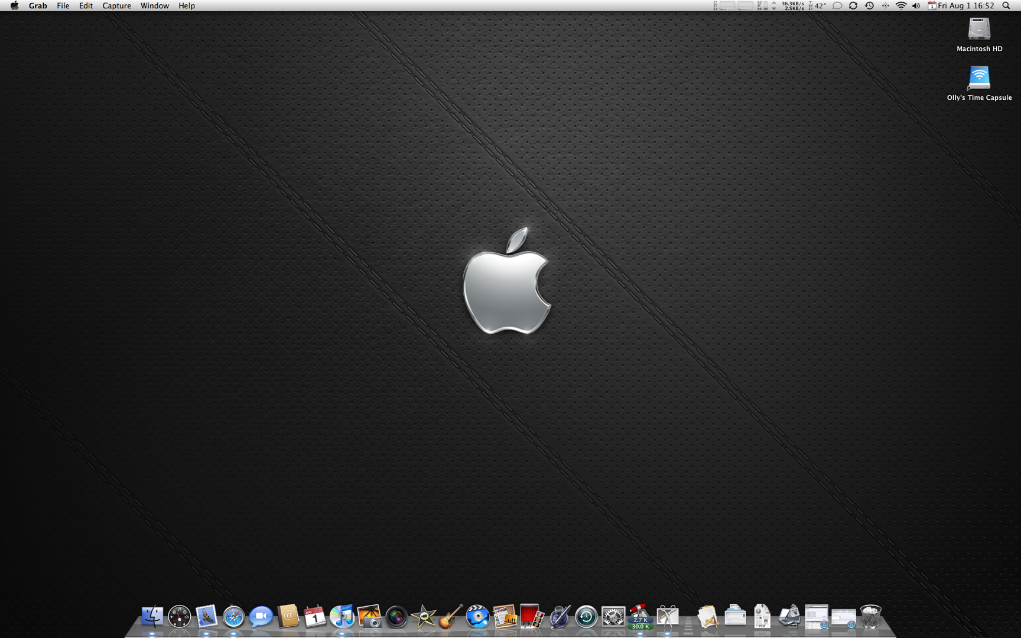Launch iMovie from the Dock

point(423,619)
